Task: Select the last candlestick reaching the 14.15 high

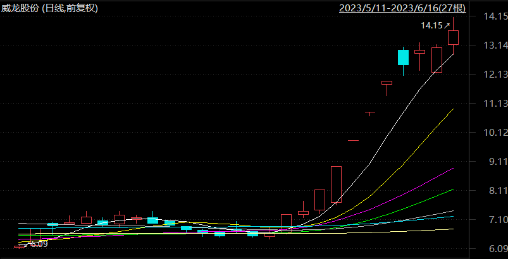Action: [x=453, y=37]
